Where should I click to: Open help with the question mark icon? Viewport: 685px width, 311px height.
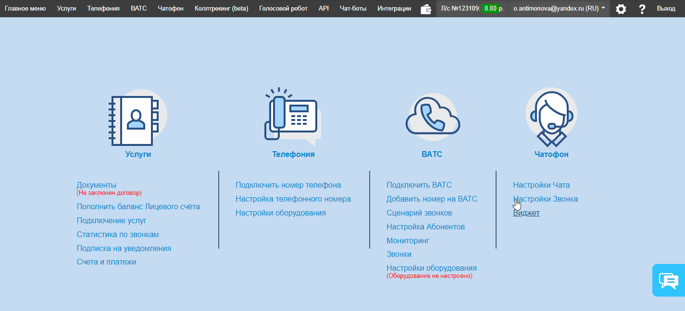(x=642, y=9)
